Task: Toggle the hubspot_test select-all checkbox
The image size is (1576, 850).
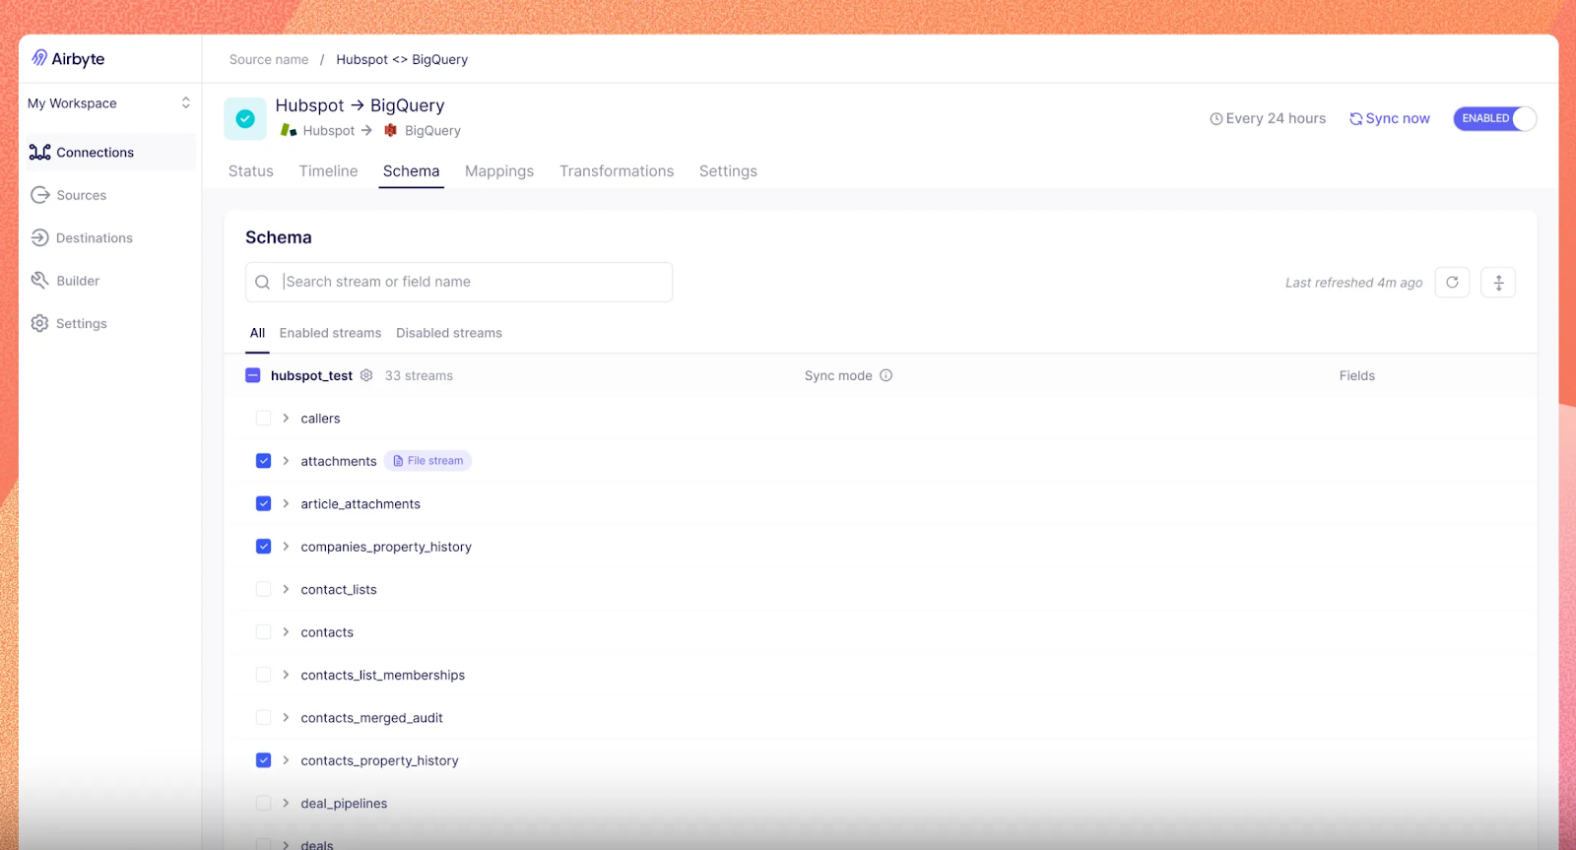Action: [253, 375]
